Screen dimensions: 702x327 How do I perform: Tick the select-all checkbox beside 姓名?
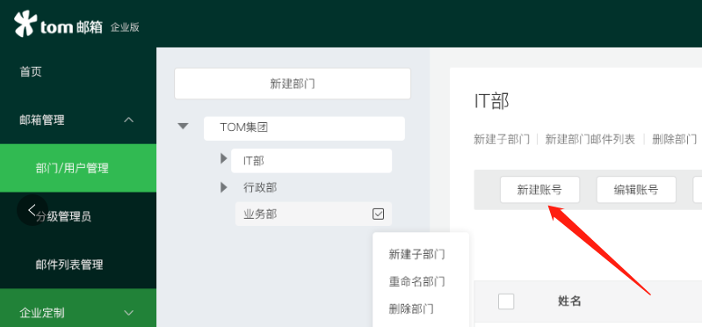pos(506,301)
